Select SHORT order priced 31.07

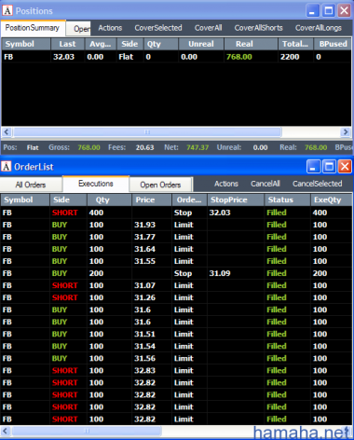pyautogui.click(x=176, y=285)
